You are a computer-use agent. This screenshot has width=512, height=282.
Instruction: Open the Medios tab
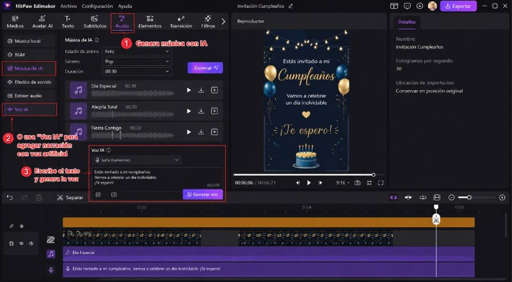pos(15,22)
